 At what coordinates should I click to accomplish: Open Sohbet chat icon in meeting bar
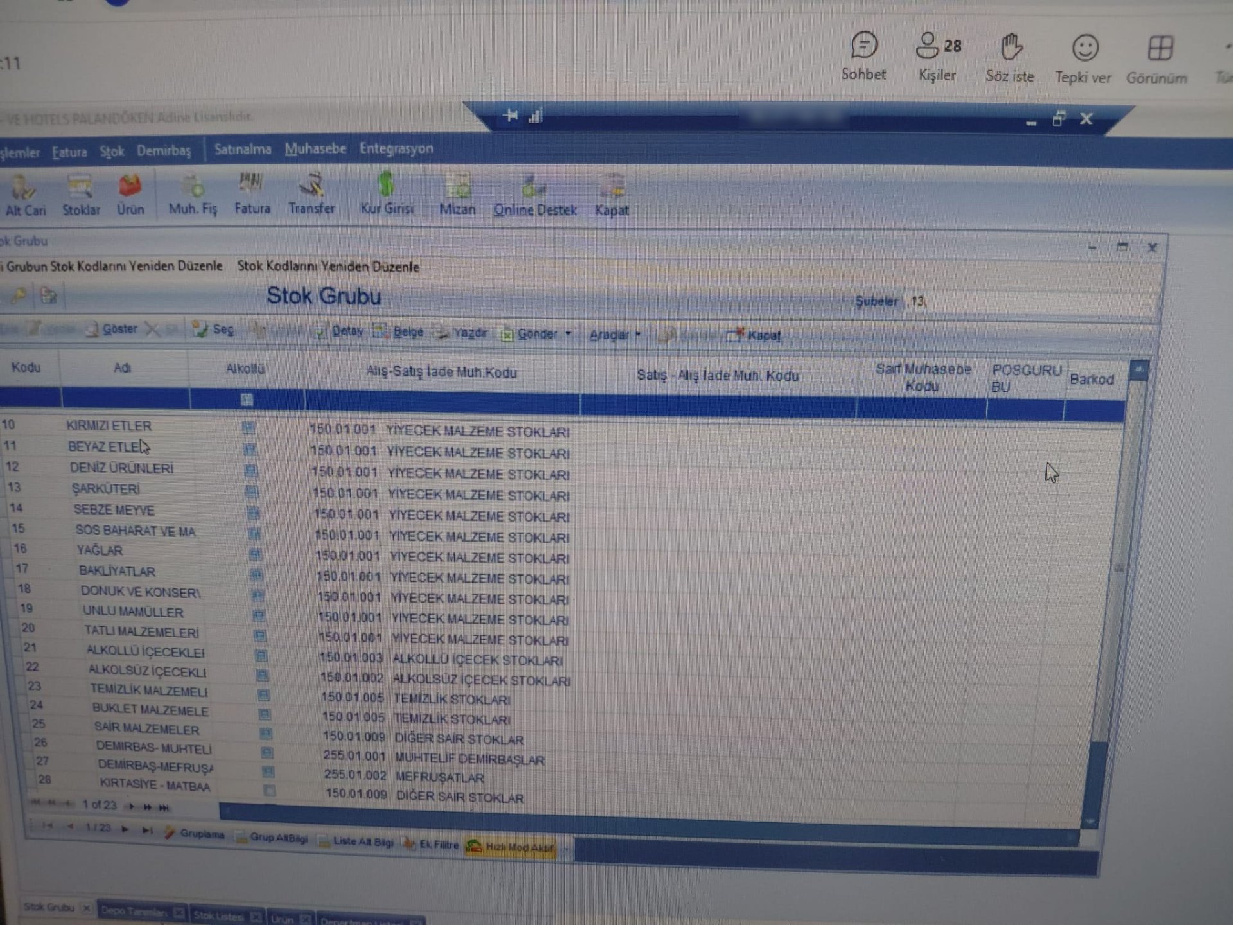[x=864, y=57]
